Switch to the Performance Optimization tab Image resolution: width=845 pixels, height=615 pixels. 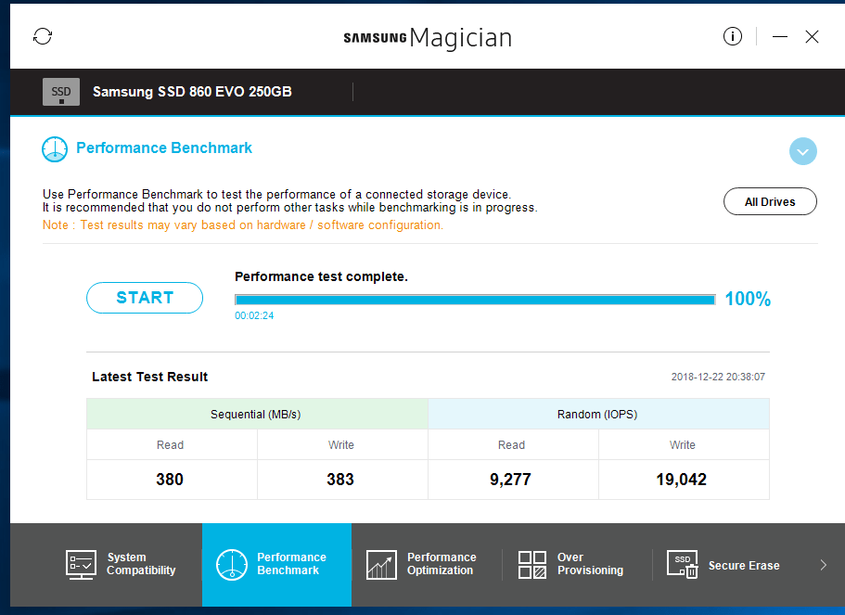(x=427, y=564)
